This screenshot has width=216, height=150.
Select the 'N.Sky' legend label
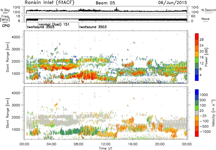(5, 10)
